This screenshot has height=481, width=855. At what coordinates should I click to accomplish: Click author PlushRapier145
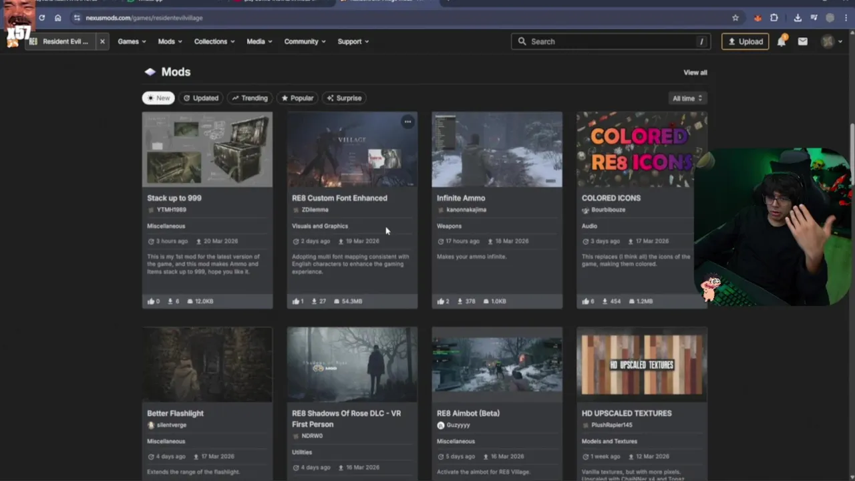click(x=612, y=425)
